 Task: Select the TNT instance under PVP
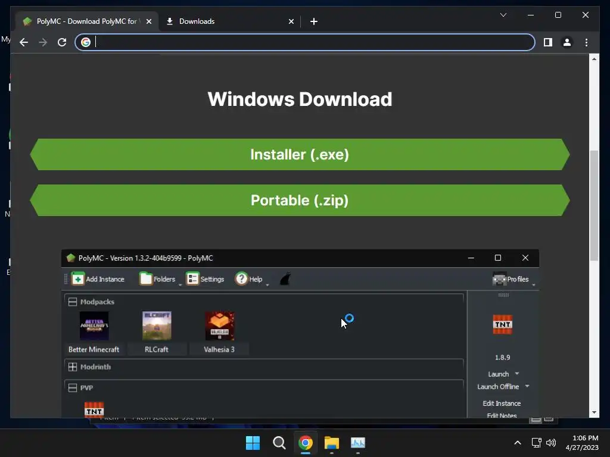coord(94,409)
